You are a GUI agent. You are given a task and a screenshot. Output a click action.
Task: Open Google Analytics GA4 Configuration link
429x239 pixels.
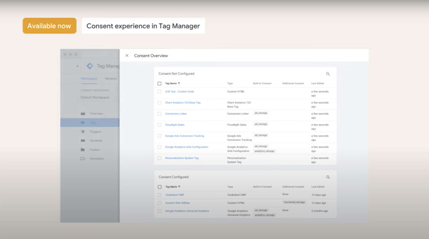[x=186, y=147]
